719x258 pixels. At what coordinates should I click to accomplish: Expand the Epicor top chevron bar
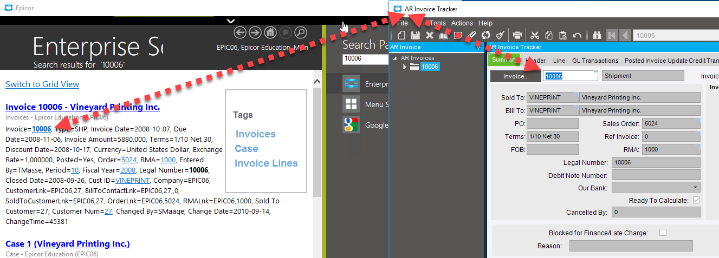[231, 21]
